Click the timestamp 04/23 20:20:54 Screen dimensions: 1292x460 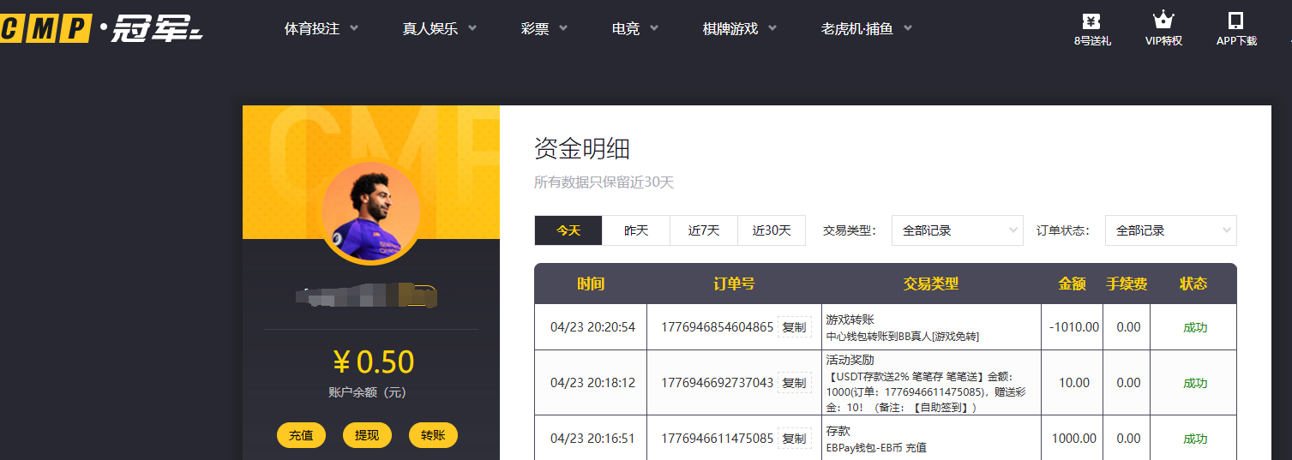pos(592,327)
